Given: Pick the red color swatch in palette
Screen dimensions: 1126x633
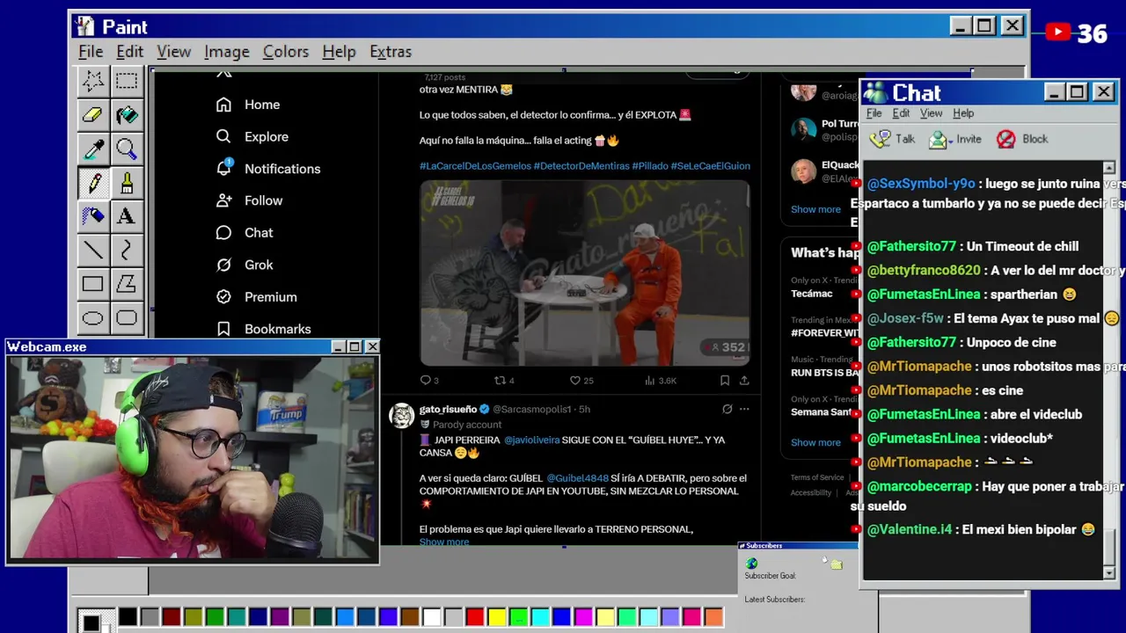Looking at the screenshot, I should (475, 617).
